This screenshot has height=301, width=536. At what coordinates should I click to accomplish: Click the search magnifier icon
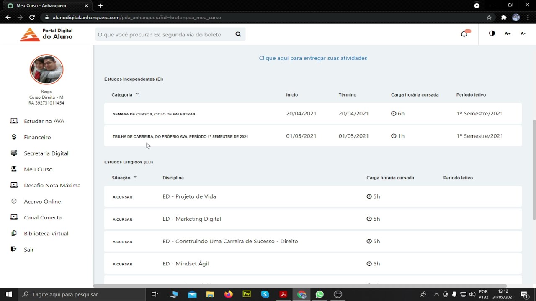click(x=238, y=34)
